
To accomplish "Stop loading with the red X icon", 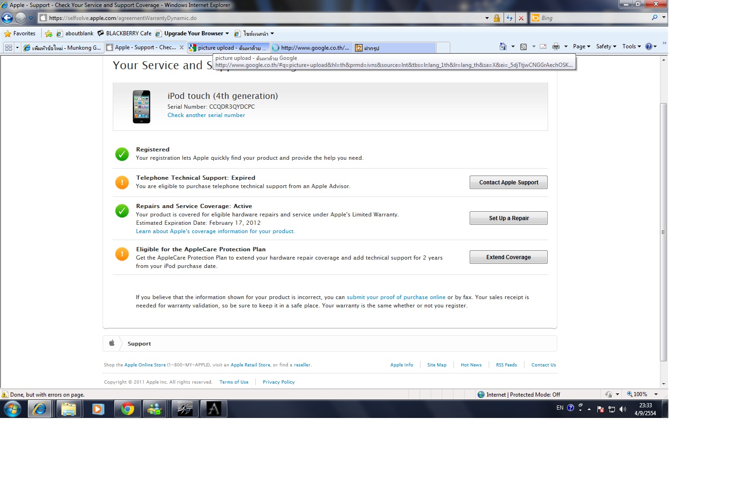I will 521,18.
